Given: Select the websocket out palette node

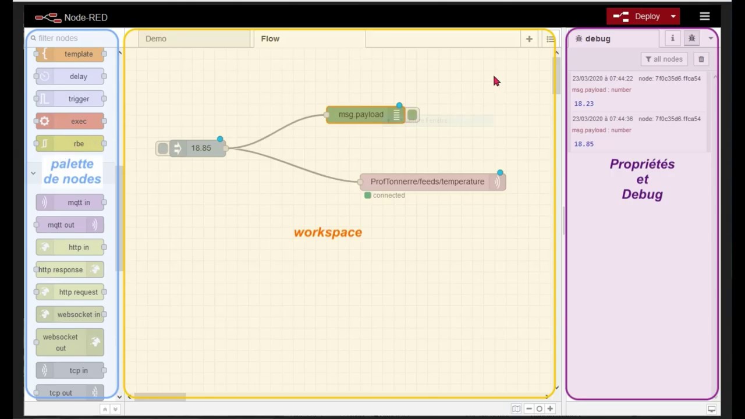Looking at the screenshot, I should 70,342.
